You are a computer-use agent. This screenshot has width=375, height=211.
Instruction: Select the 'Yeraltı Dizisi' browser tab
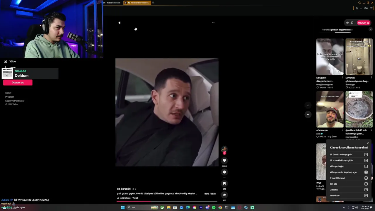pyautogui.click(x=137, y=3)
